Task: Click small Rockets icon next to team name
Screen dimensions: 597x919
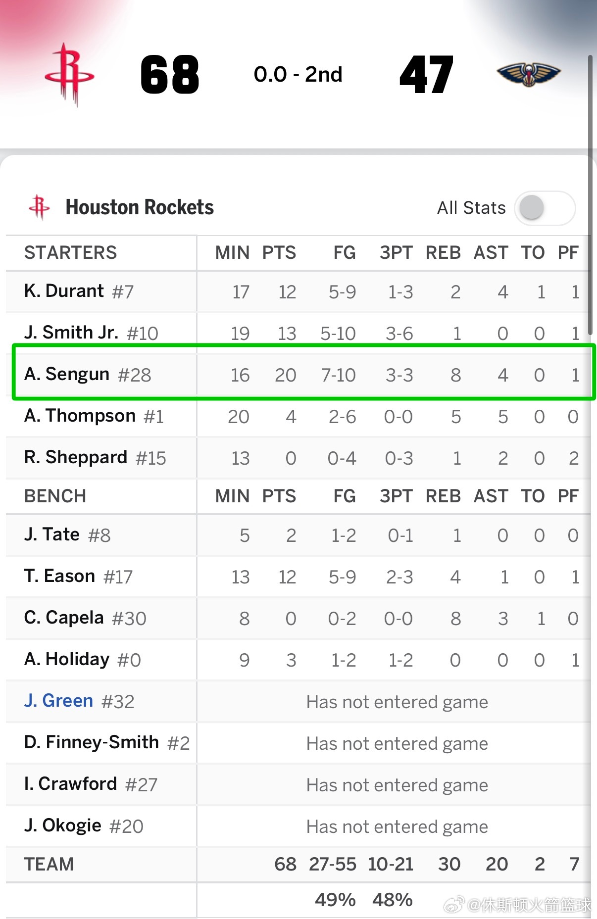Action: (x=40, y=207)
